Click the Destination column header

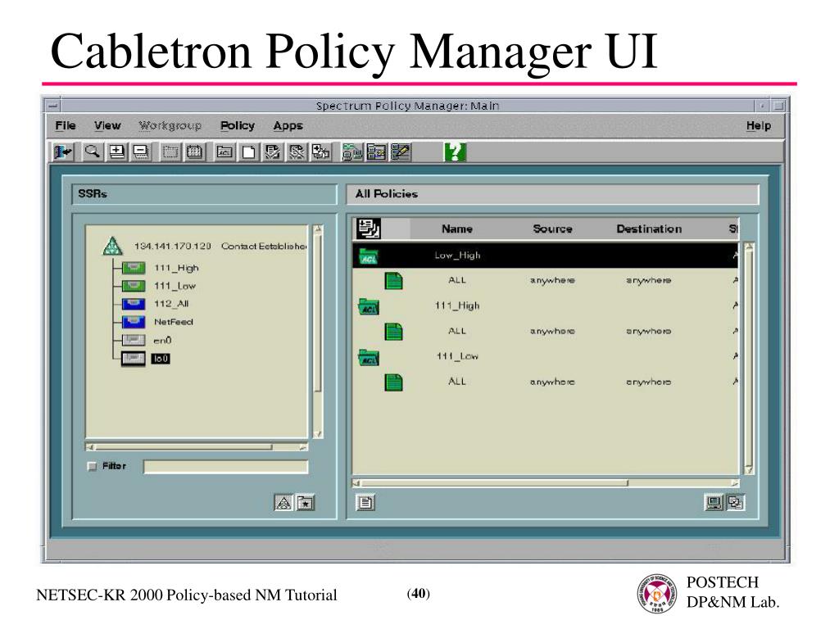pos(649,229)
